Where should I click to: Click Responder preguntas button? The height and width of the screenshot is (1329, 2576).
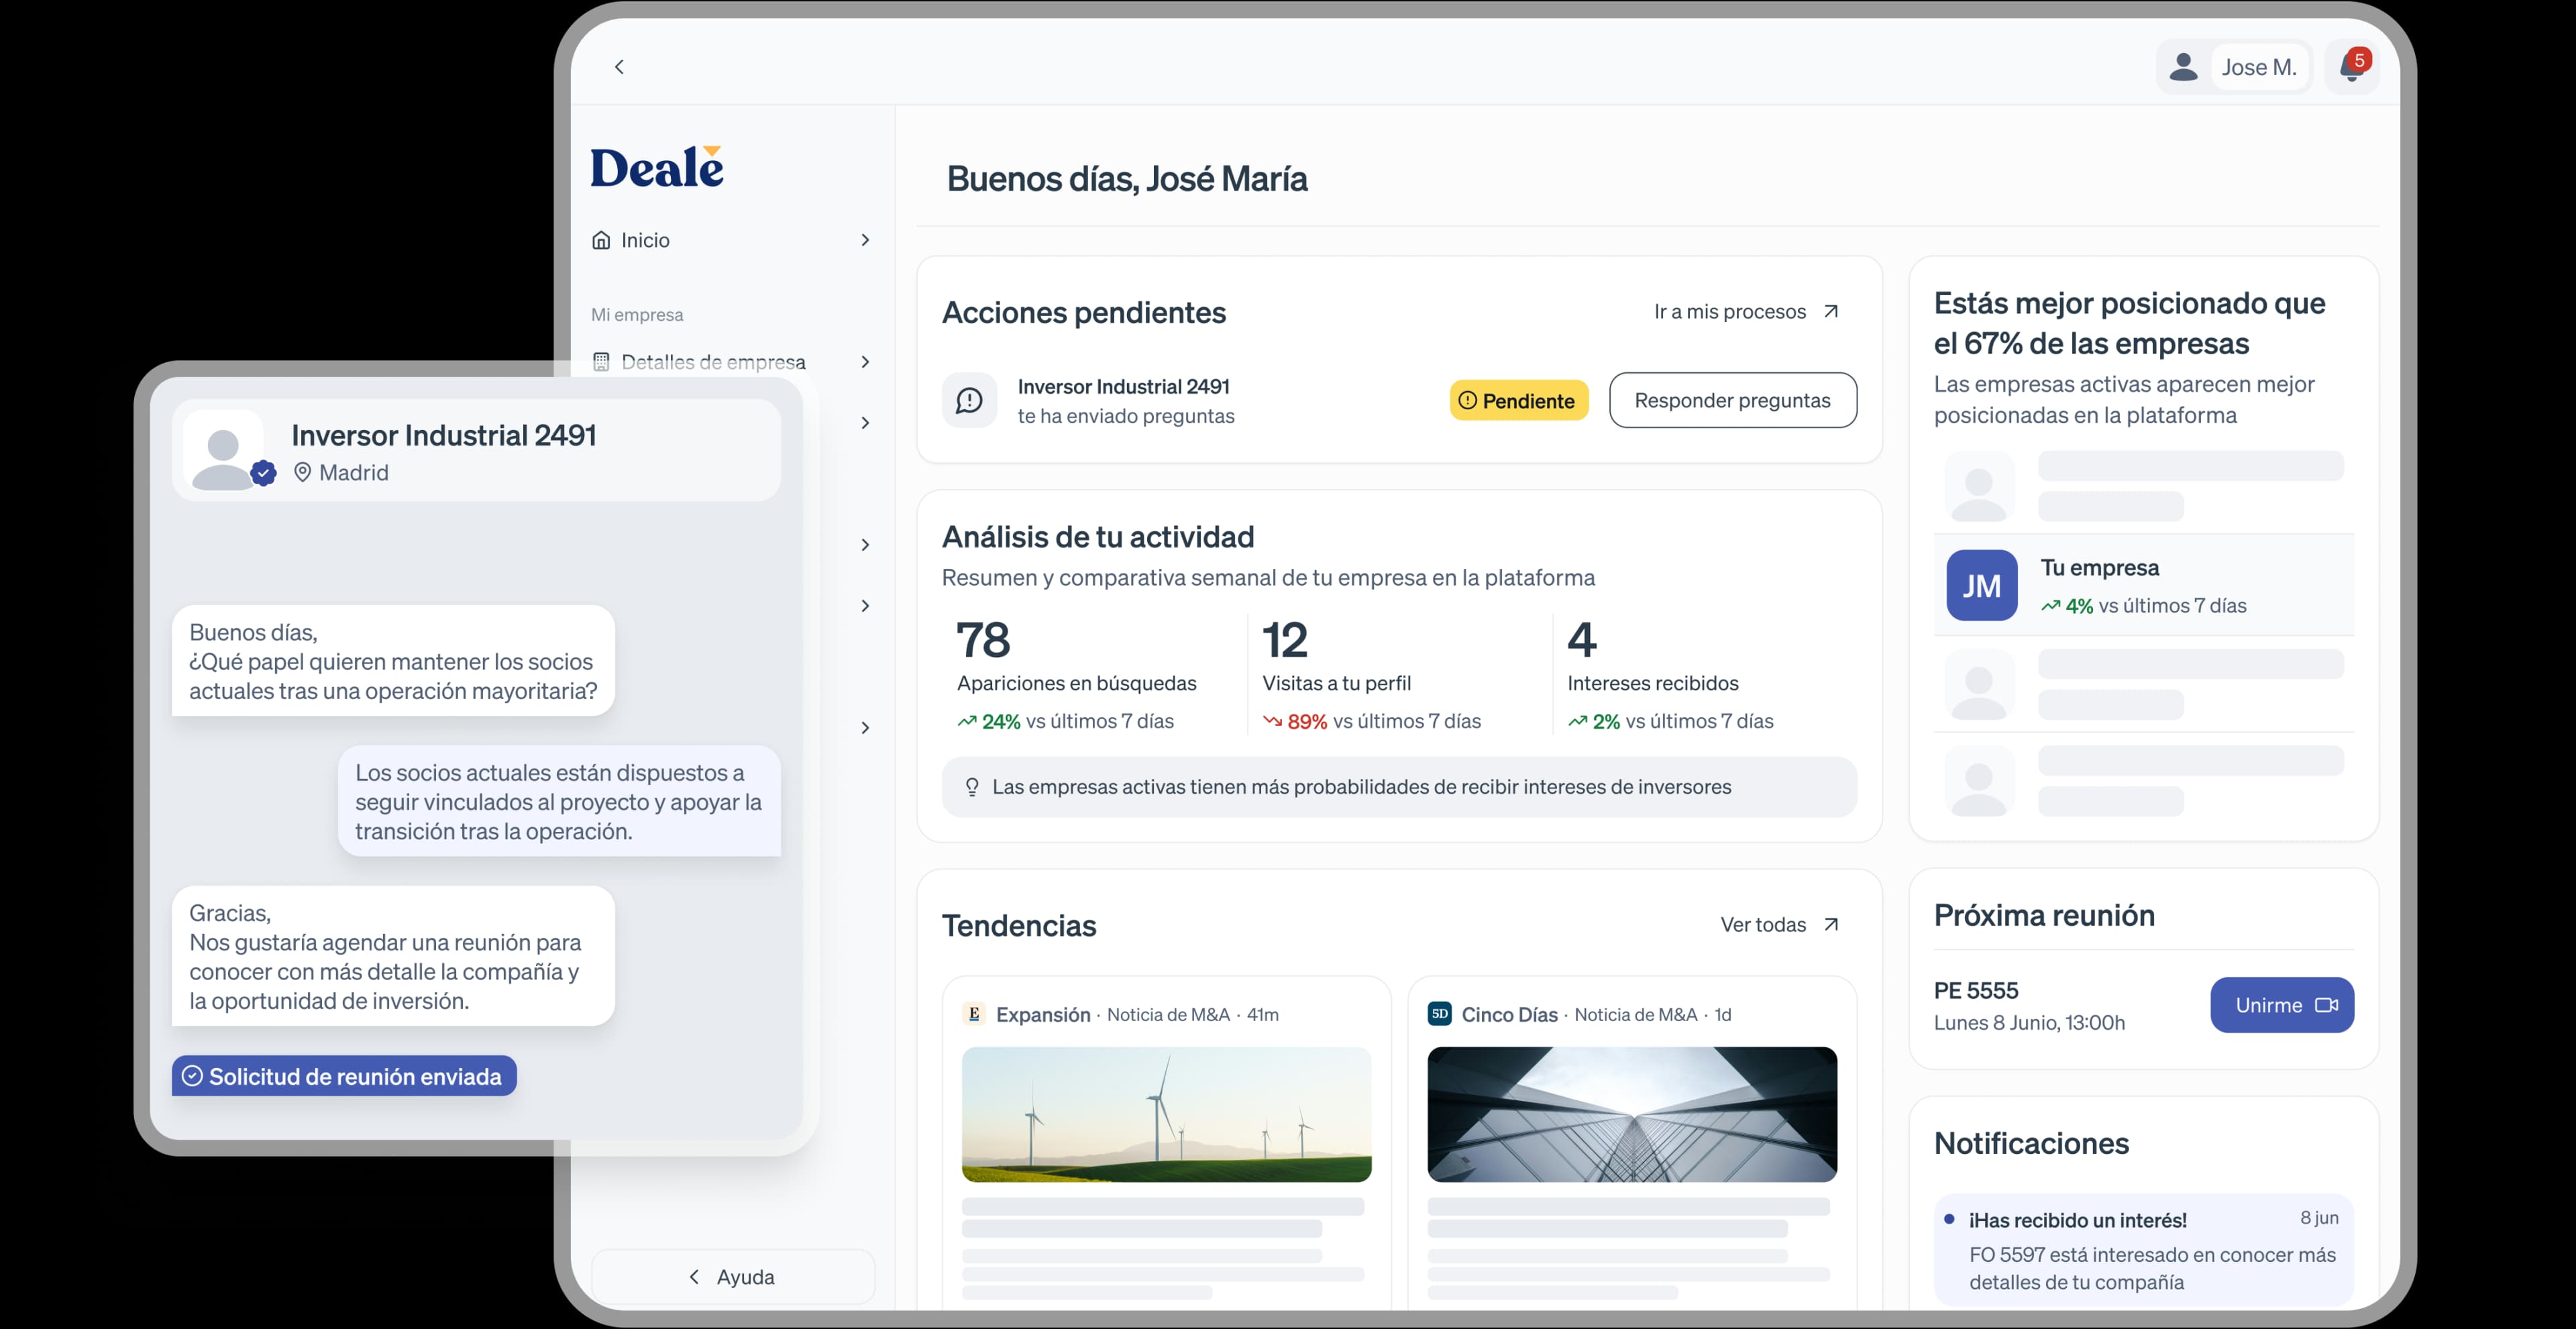tap(1732, 400)
